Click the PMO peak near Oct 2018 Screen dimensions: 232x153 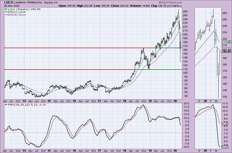143,105
